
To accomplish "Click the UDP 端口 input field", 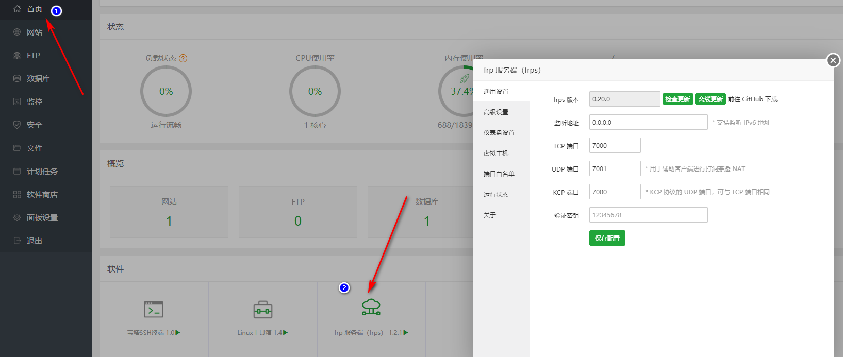I will (615, 168).
